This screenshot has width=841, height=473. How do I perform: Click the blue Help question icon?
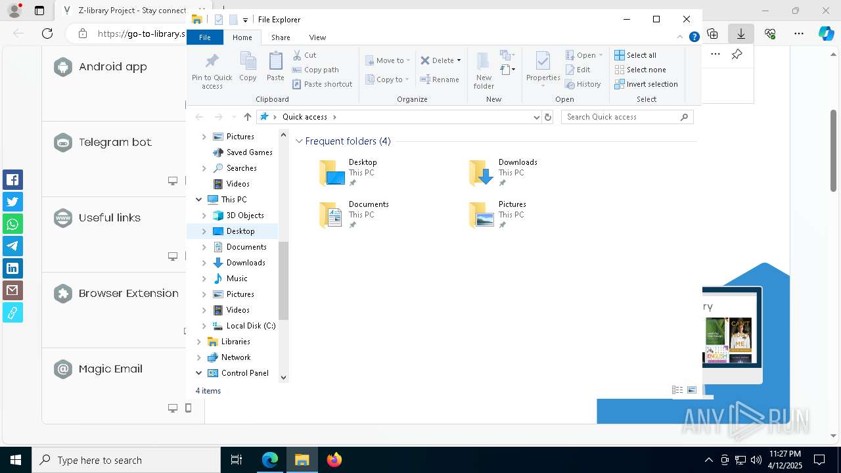(x=694, y=37)
